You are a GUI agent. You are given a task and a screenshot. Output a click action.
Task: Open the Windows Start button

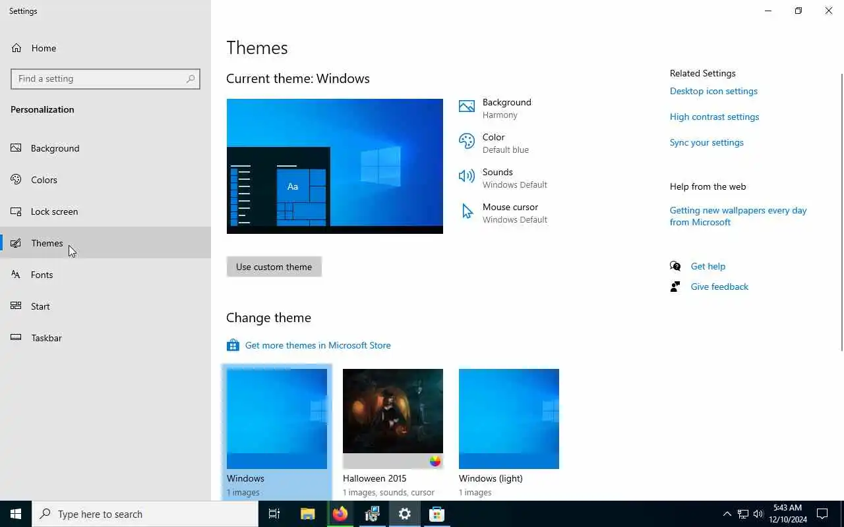pos(16,514)
